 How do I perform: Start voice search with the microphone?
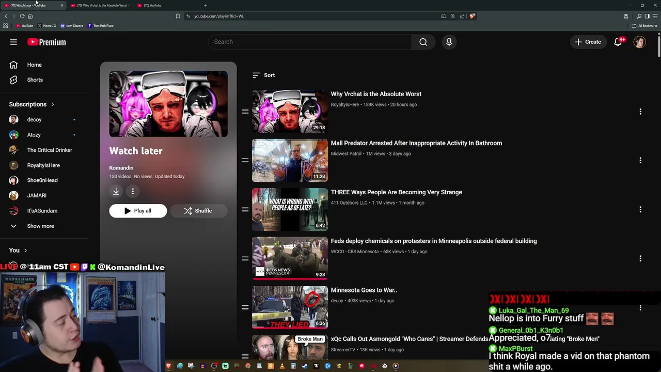click(449, 42)
